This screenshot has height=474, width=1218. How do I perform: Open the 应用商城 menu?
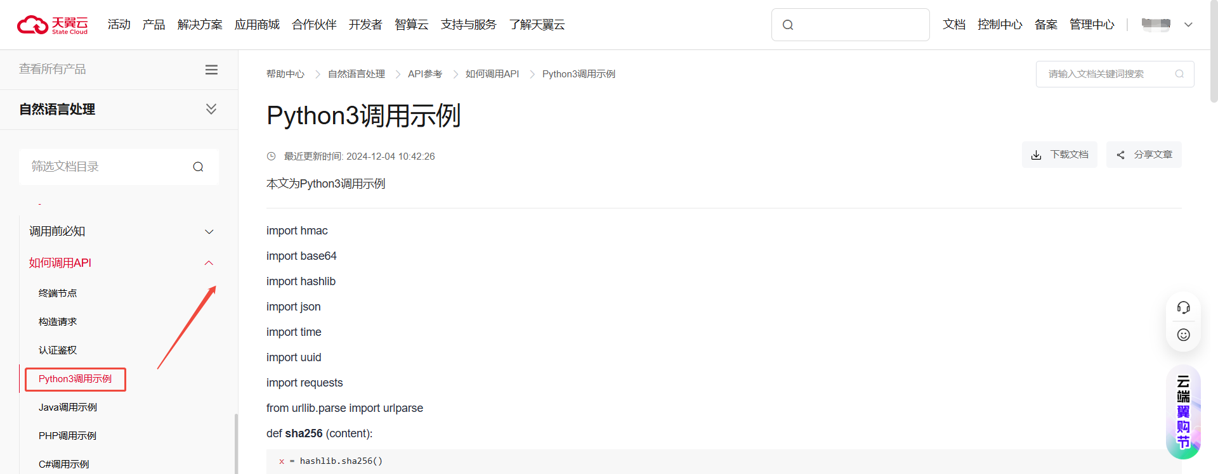[x=257, y=25]
